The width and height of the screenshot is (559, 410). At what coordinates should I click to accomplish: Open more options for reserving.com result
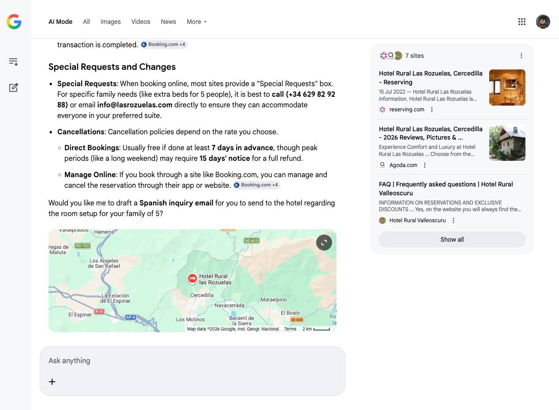coord(432,110)
